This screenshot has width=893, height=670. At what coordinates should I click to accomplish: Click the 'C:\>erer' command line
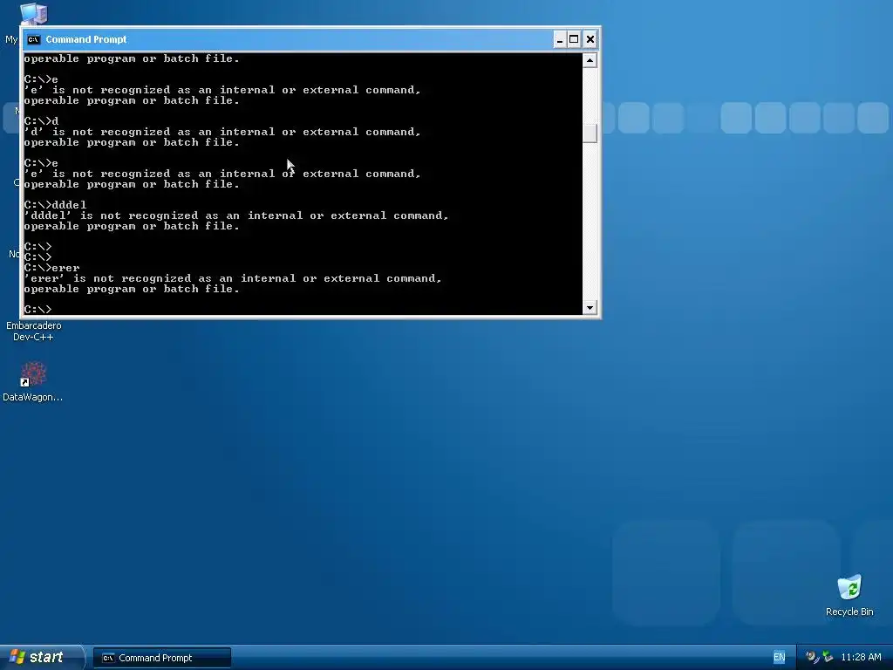coord(51,268)
